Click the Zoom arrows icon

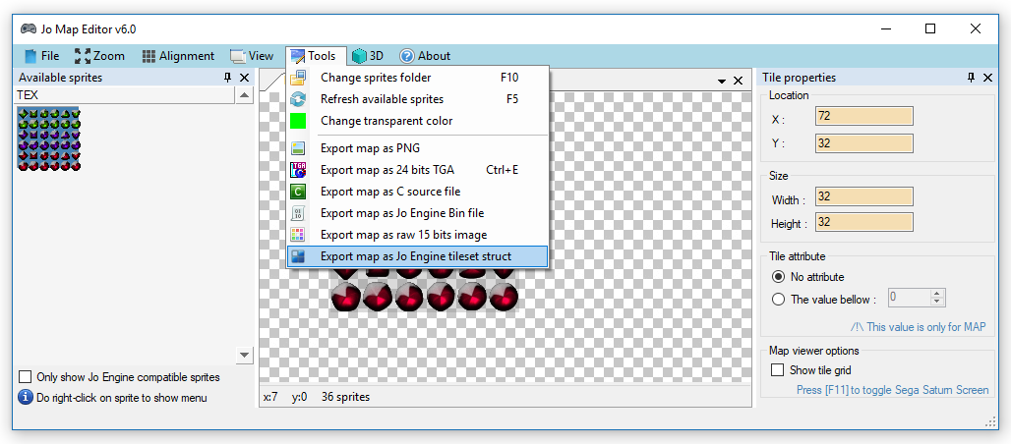pyautogui.click(x=82, y=56)
